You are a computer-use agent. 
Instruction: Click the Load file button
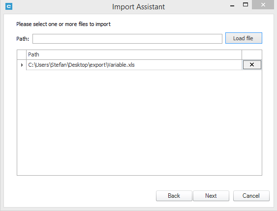coord(244,38)
